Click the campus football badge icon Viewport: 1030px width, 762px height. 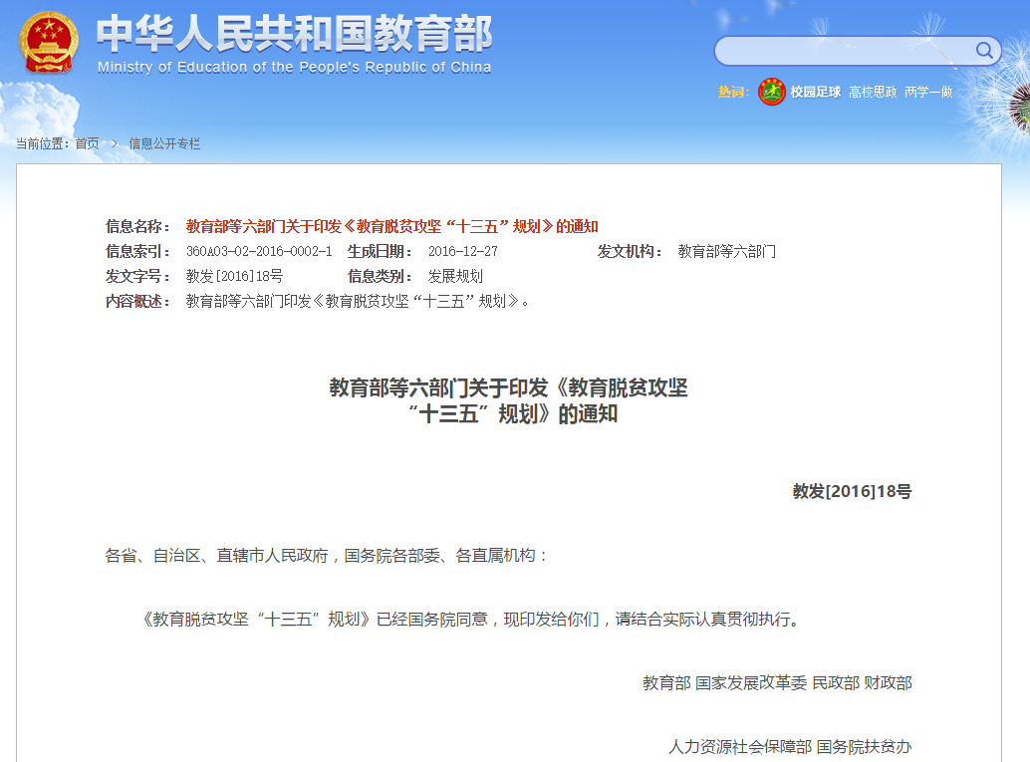click(x=772, y=92)
